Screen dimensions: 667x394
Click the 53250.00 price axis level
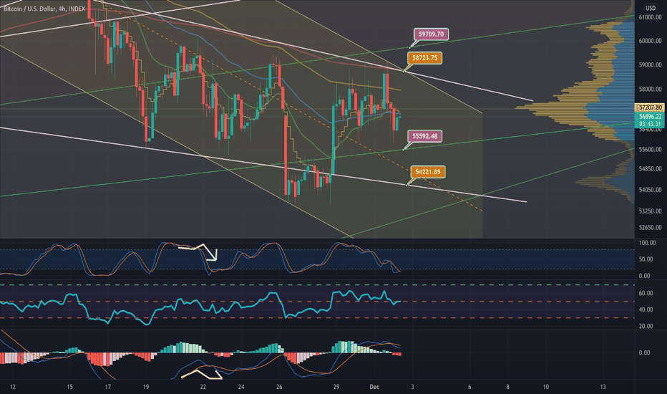[650, 211]
